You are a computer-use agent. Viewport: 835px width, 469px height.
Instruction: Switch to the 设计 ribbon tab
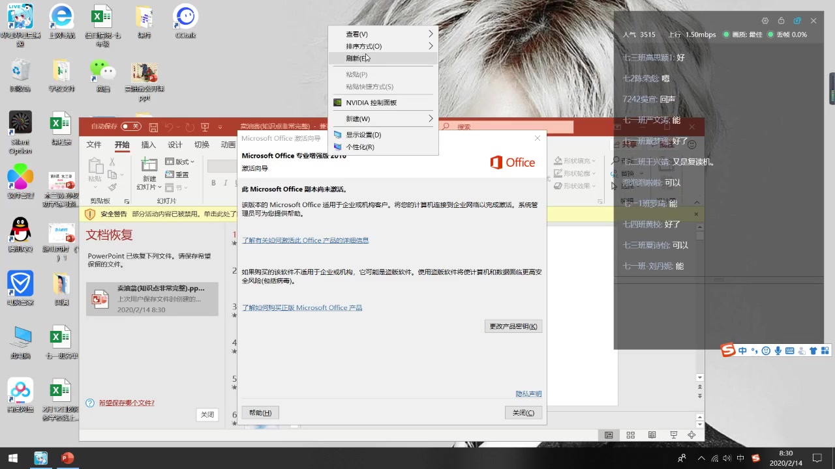175,145
